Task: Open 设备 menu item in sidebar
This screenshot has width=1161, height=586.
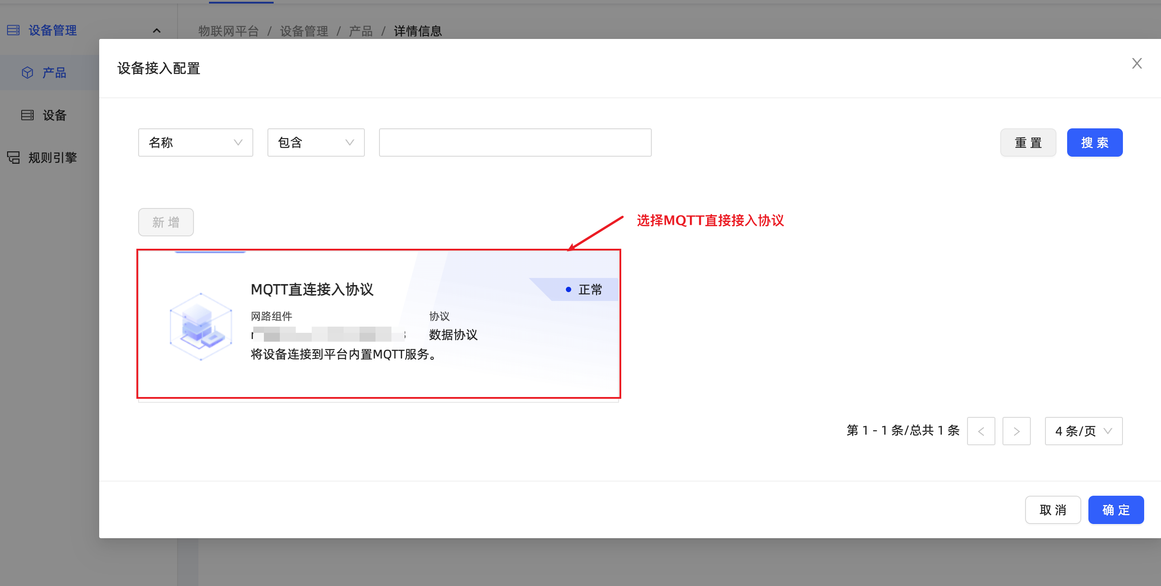Action: (x=54, y=116)
